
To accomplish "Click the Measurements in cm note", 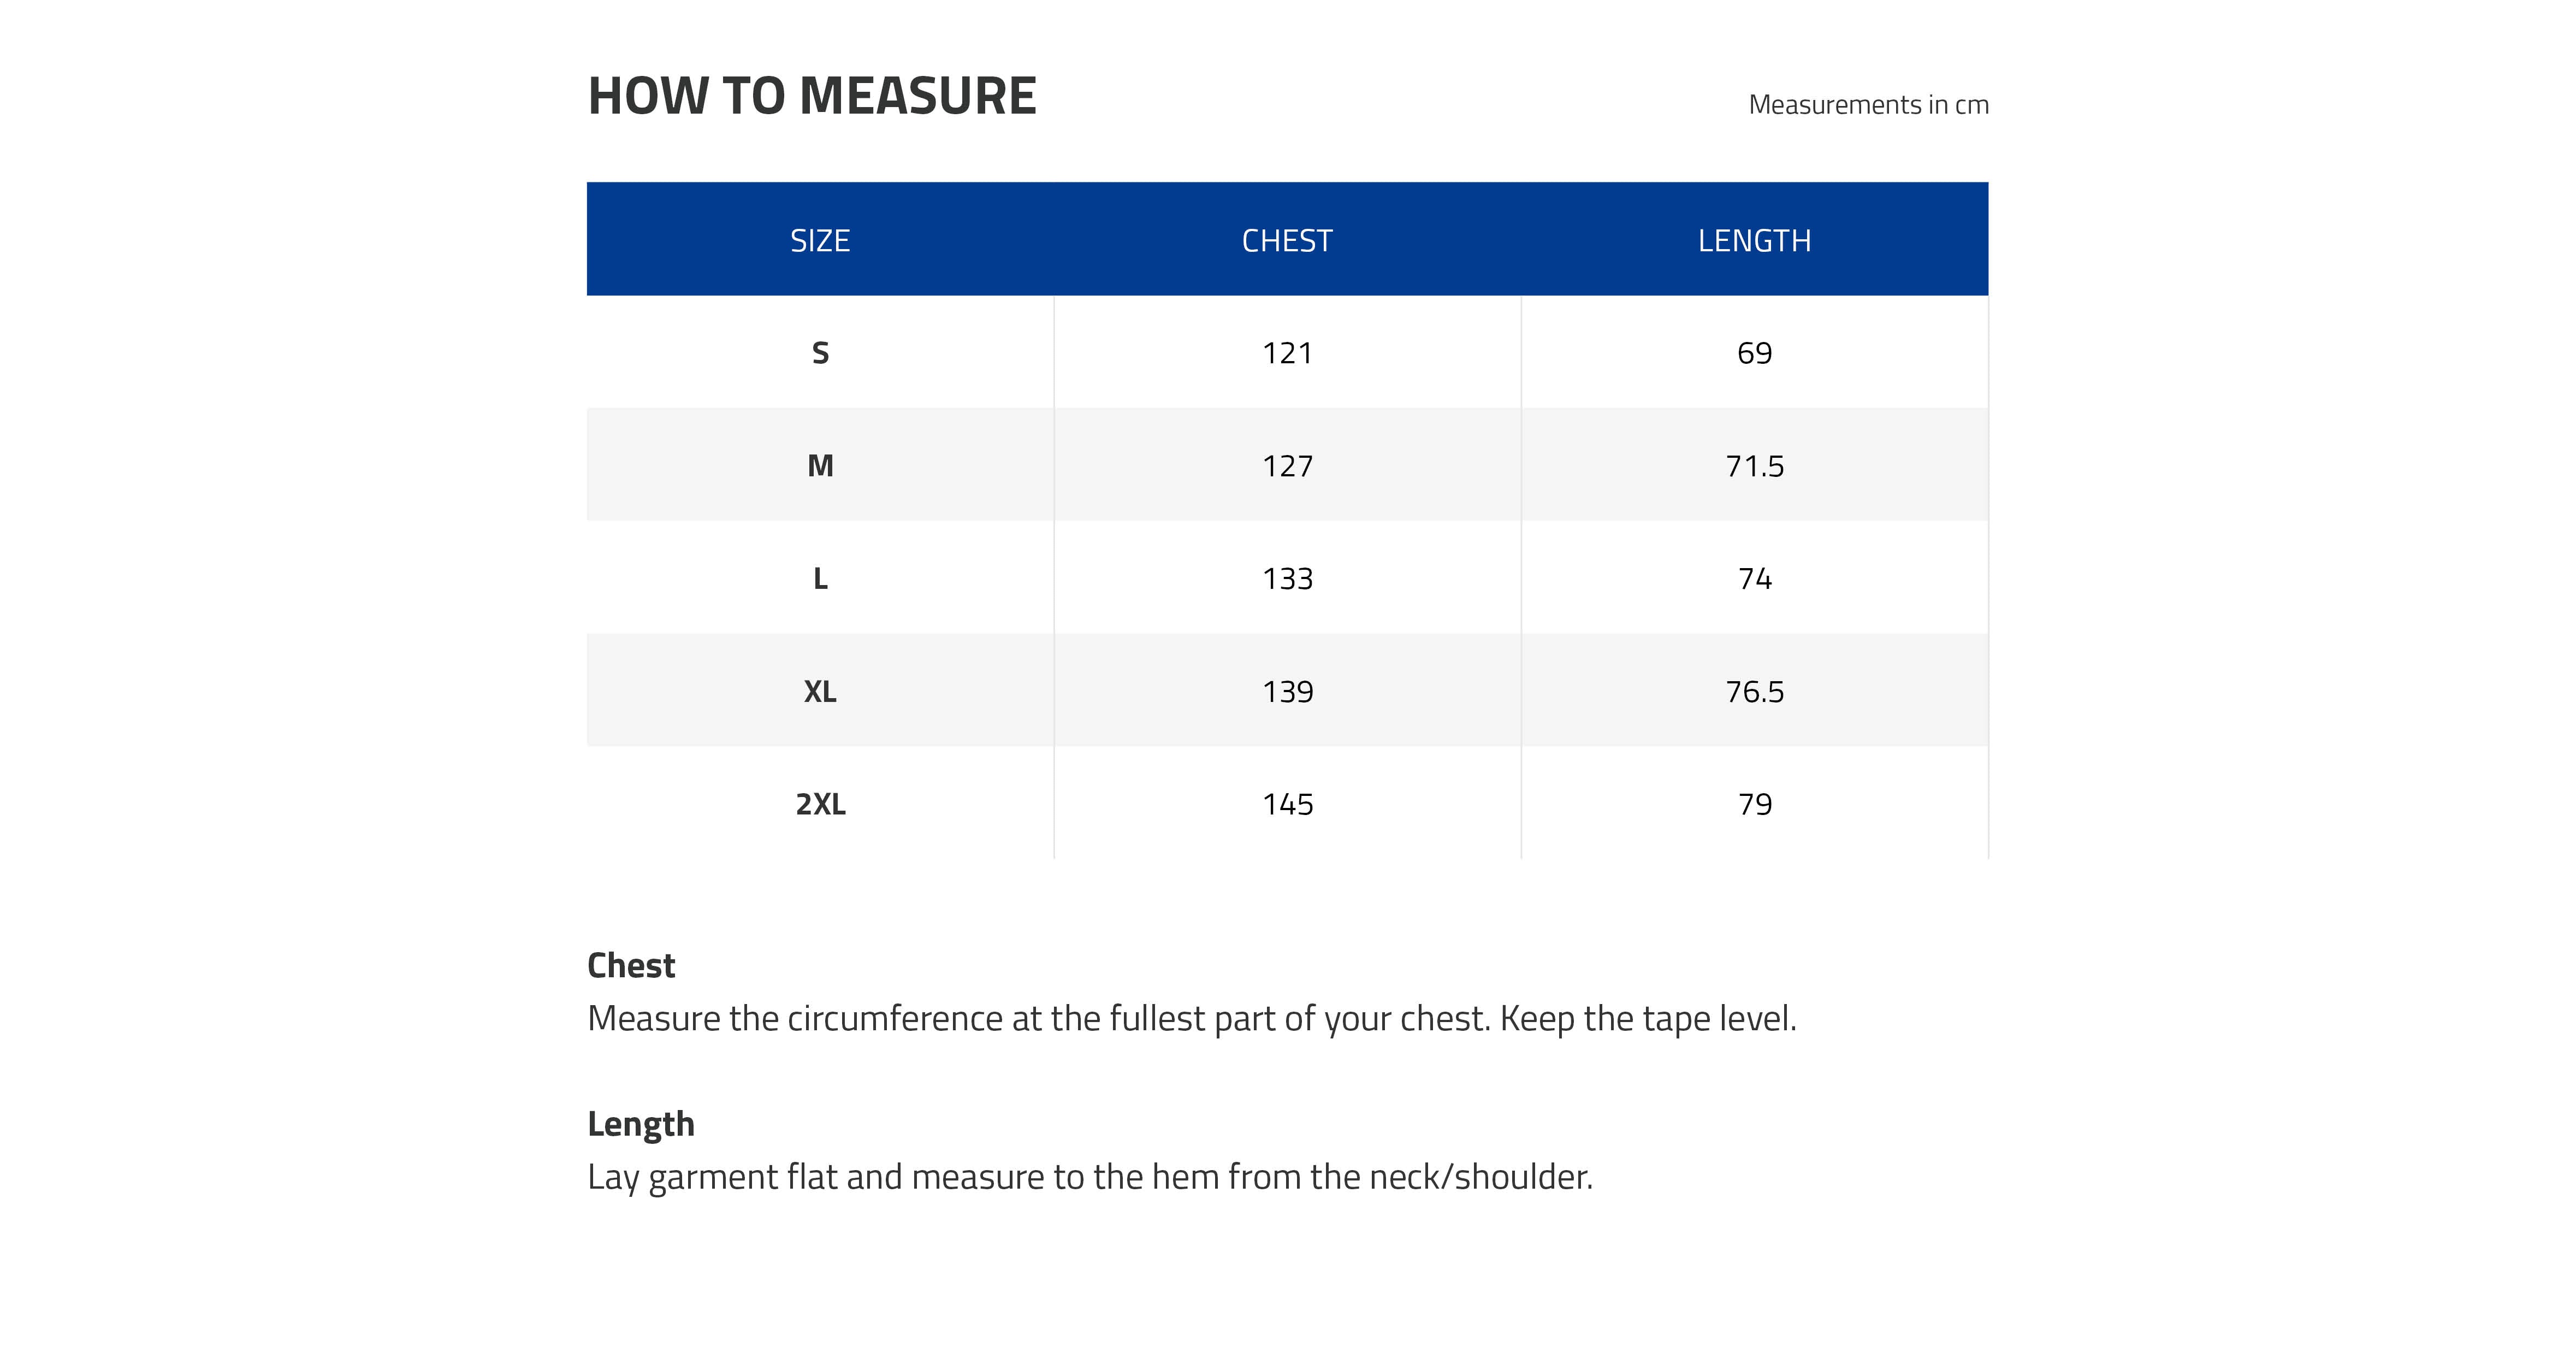I will tap(1867, 105).
